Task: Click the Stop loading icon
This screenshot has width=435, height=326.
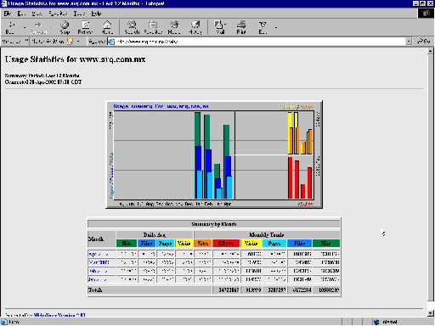Action: (65, 27)
